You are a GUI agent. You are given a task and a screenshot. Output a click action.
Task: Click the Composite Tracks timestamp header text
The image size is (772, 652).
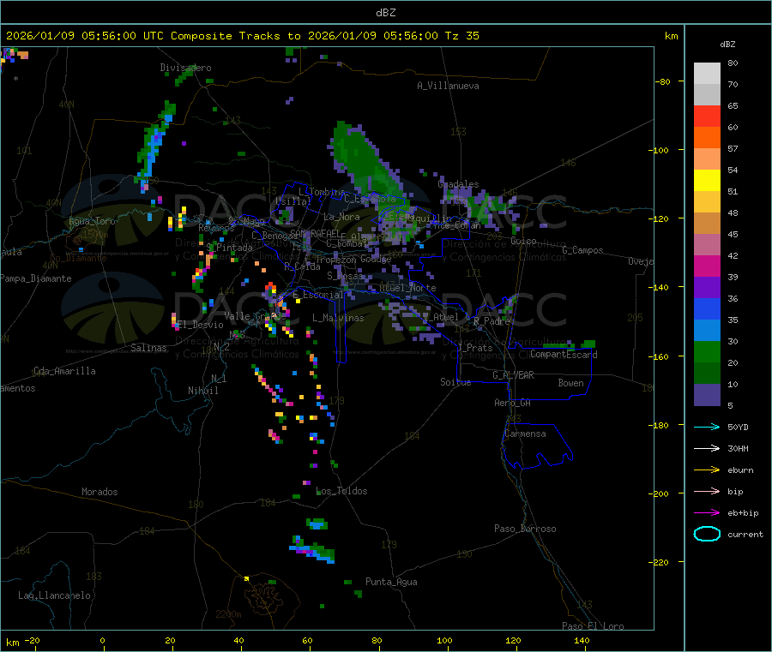[x=242, y=36]
